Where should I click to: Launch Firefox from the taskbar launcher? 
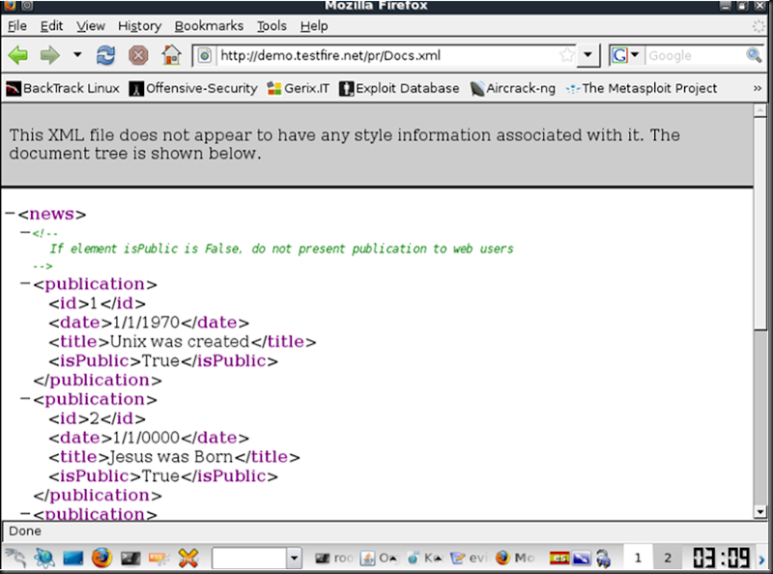point(101,558)
